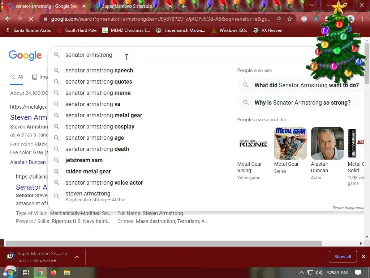Click What did Senator Armstrong want to do
Image resolution: width=370 pixels, height=278 pixels.
(300, 85)
